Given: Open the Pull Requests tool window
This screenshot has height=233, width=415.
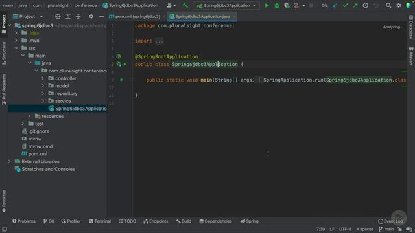Looking at the screenshot, I should click(x=4, y=89).
